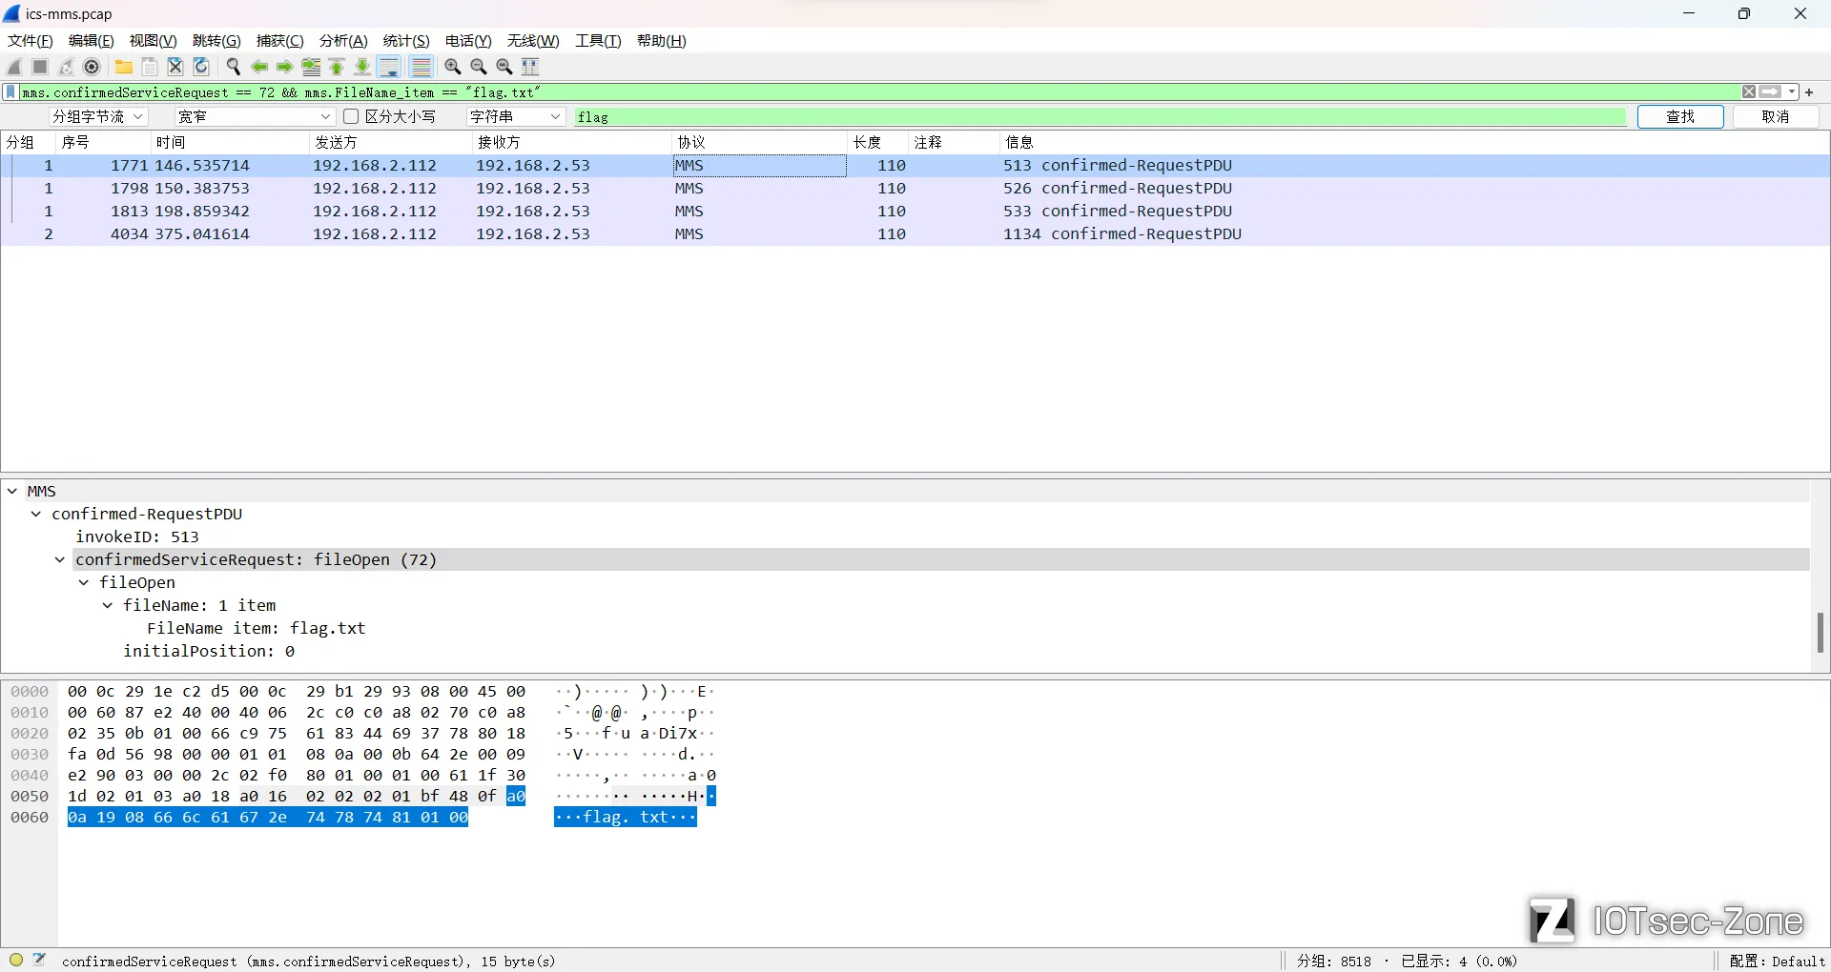
Task: Click the 取消 cancel button
Action: coord(1776,116)
